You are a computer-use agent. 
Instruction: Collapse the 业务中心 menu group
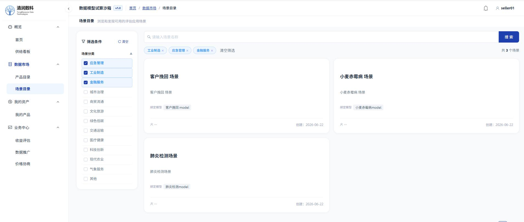[58, 128]
